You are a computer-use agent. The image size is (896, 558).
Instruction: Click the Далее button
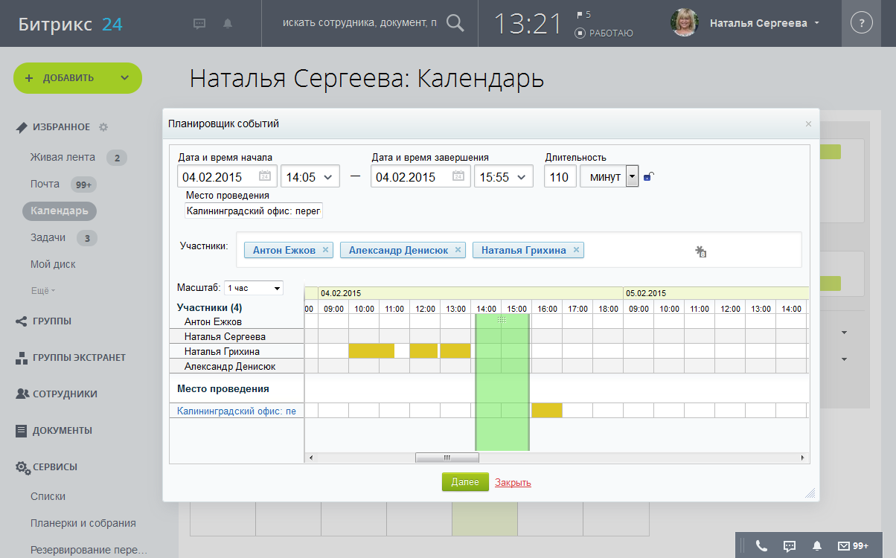465,482
